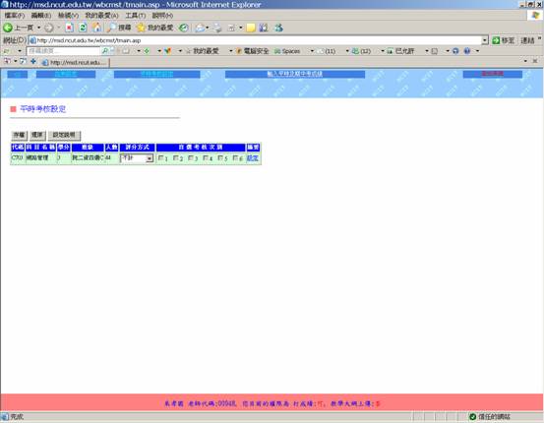Open Favorites star toolbar icon
544x423 pixels.
[141, 28]
